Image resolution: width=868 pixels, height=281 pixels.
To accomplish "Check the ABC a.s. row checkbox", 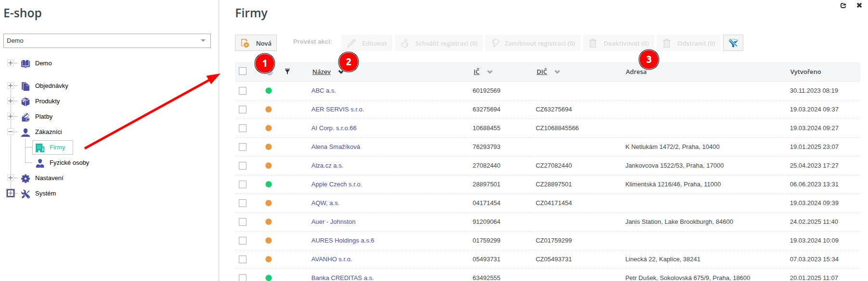I will [243, 91].
